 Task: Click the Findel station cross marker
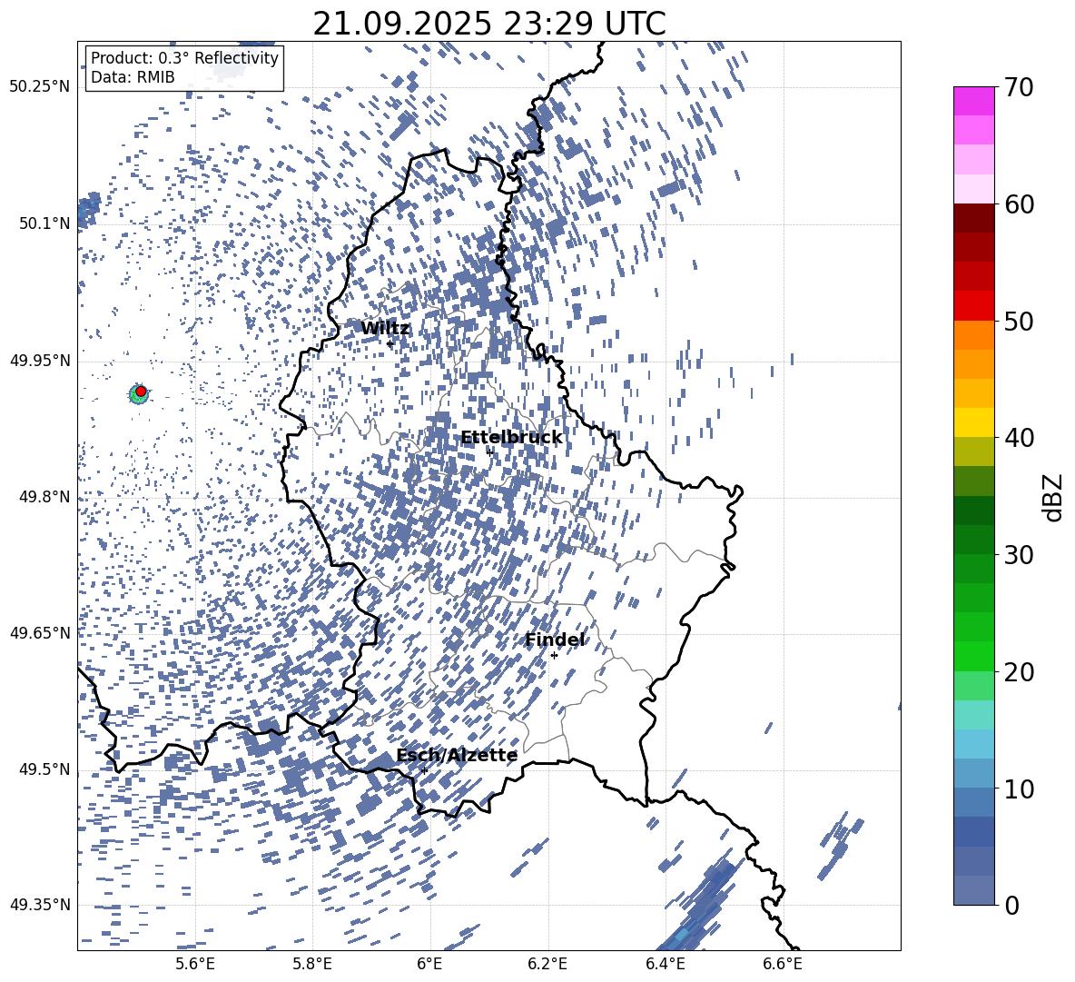[554, 656]
